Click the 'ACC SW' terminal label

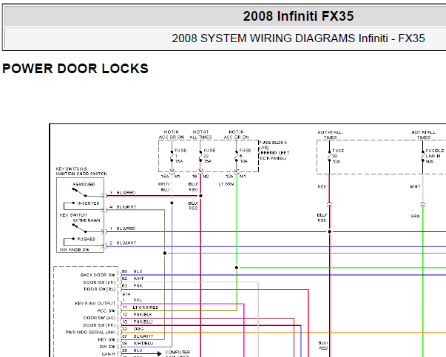coord(107,310)
